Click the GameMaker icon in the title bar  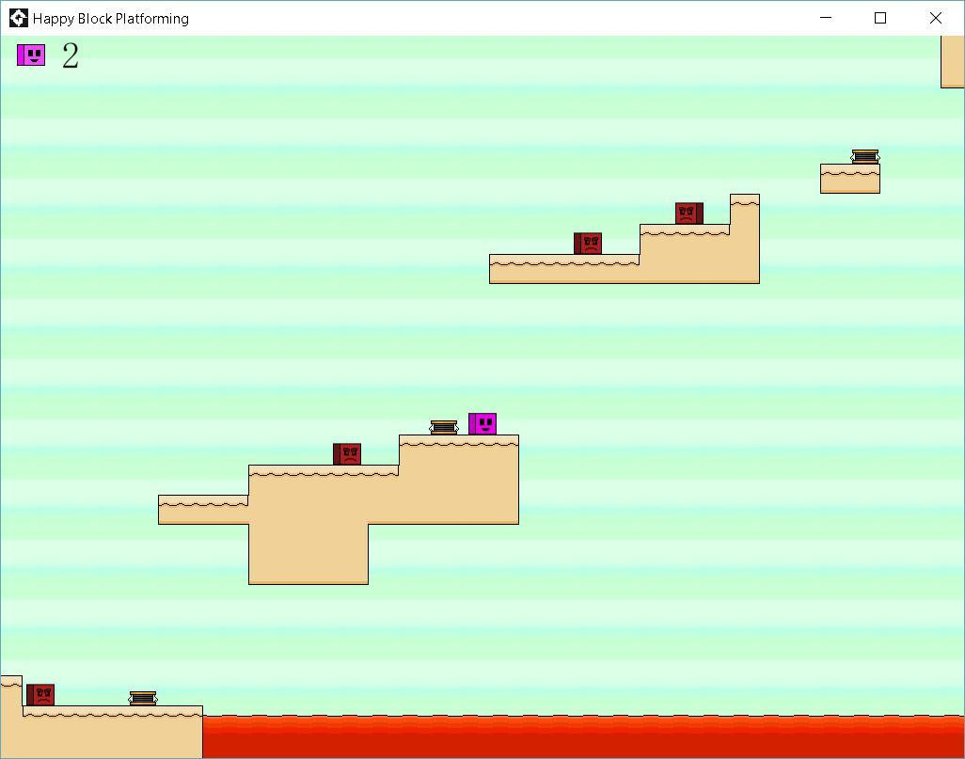(x=19, y=19)
